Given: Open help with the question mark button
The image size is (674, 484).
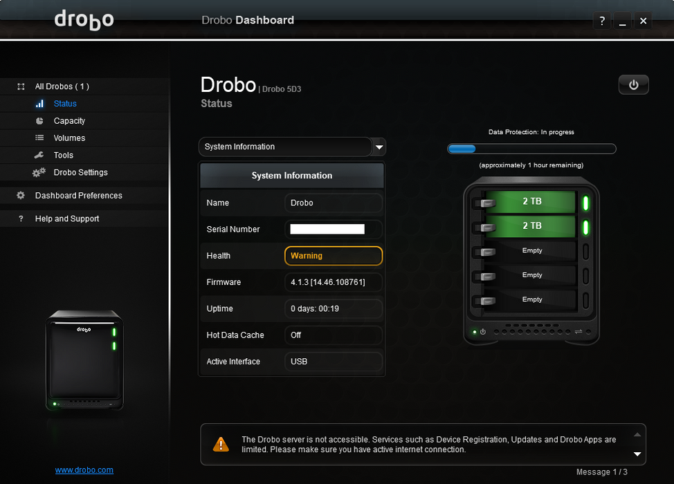Looking at the screenshot, I should pyautogui.click(x=602, y=21).
